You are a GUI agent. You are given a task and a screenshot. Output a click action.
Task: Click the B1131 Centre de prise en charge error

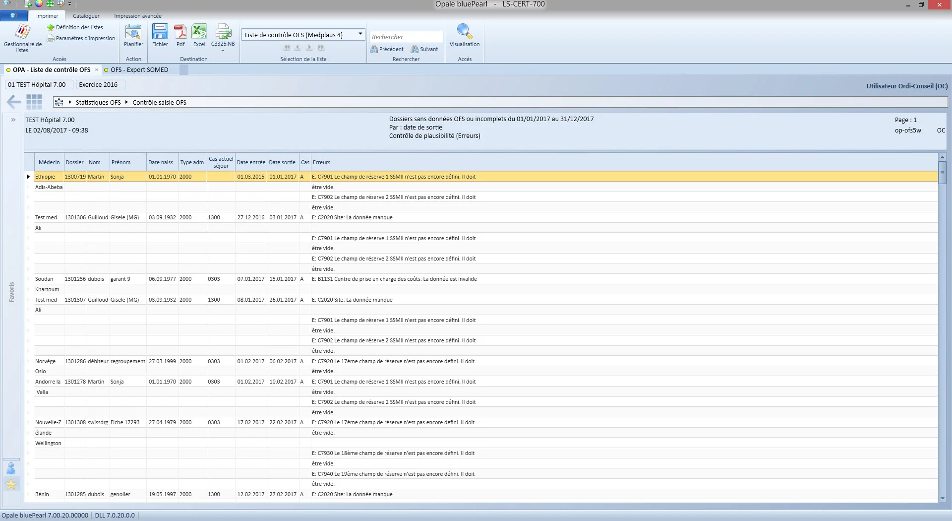pyautogui.click(x=394, y=279)
